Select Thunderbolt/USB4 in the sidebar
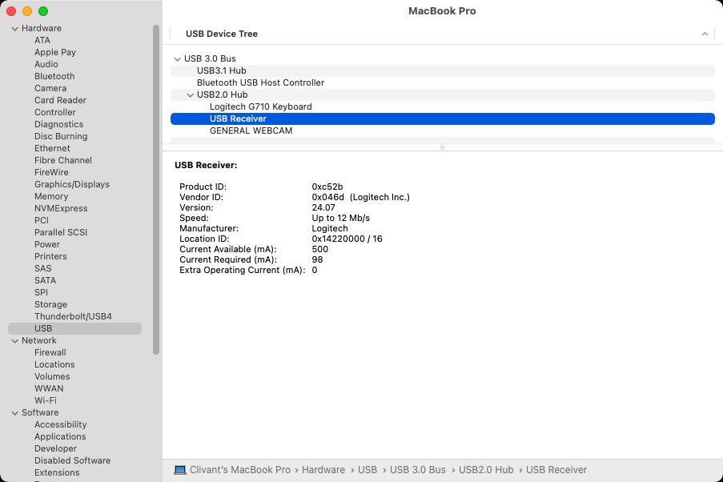 click(73, 316)
